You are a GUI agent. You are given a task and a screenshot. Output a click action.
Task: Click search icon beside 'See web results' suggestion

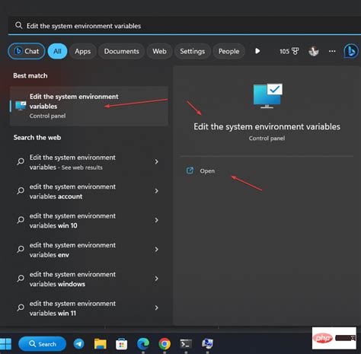click(x=21, y=161)
